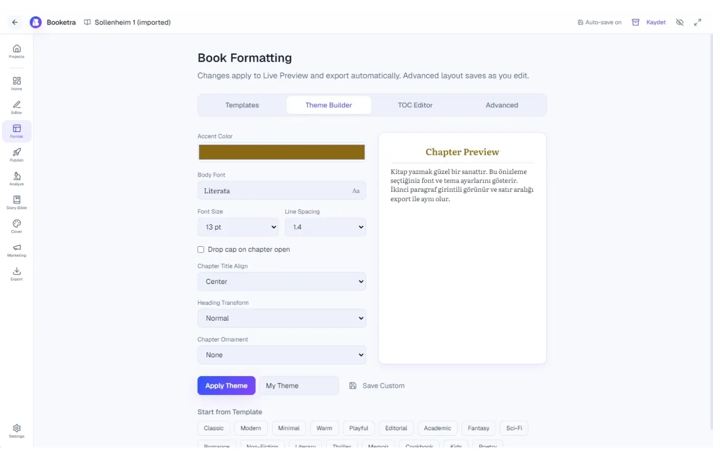
Task: Open the Font Size dropdown
Action: [x=238, y=227]
